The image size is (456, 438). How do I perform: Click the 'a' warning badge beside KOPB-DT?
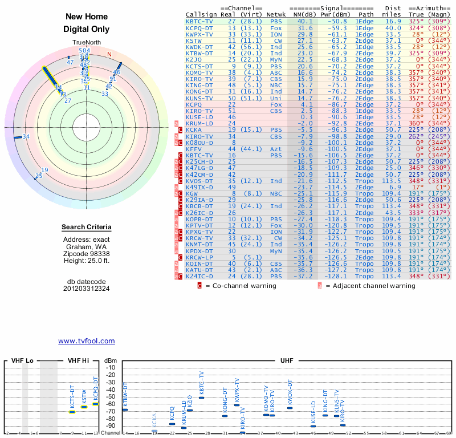click(x=176, y=219)
